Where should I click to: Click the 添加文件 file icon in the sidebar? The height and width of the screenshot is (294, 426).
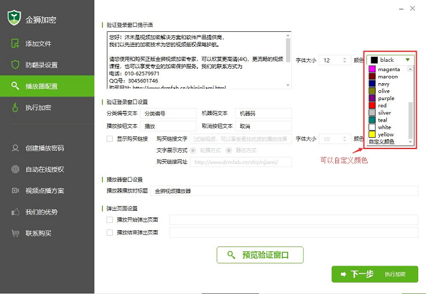pos(15,43)
